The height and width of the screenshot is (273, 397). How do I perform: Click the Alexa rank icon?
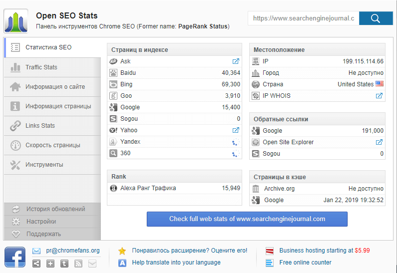coord(113,188)
